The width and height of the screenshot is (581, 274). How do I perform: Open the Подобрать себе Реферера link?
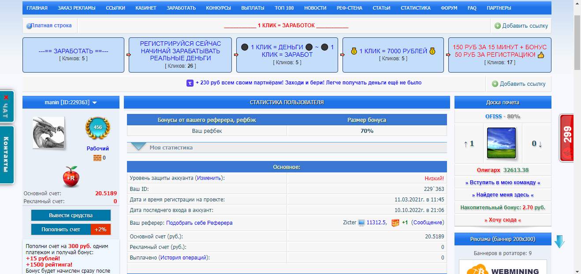199,223
